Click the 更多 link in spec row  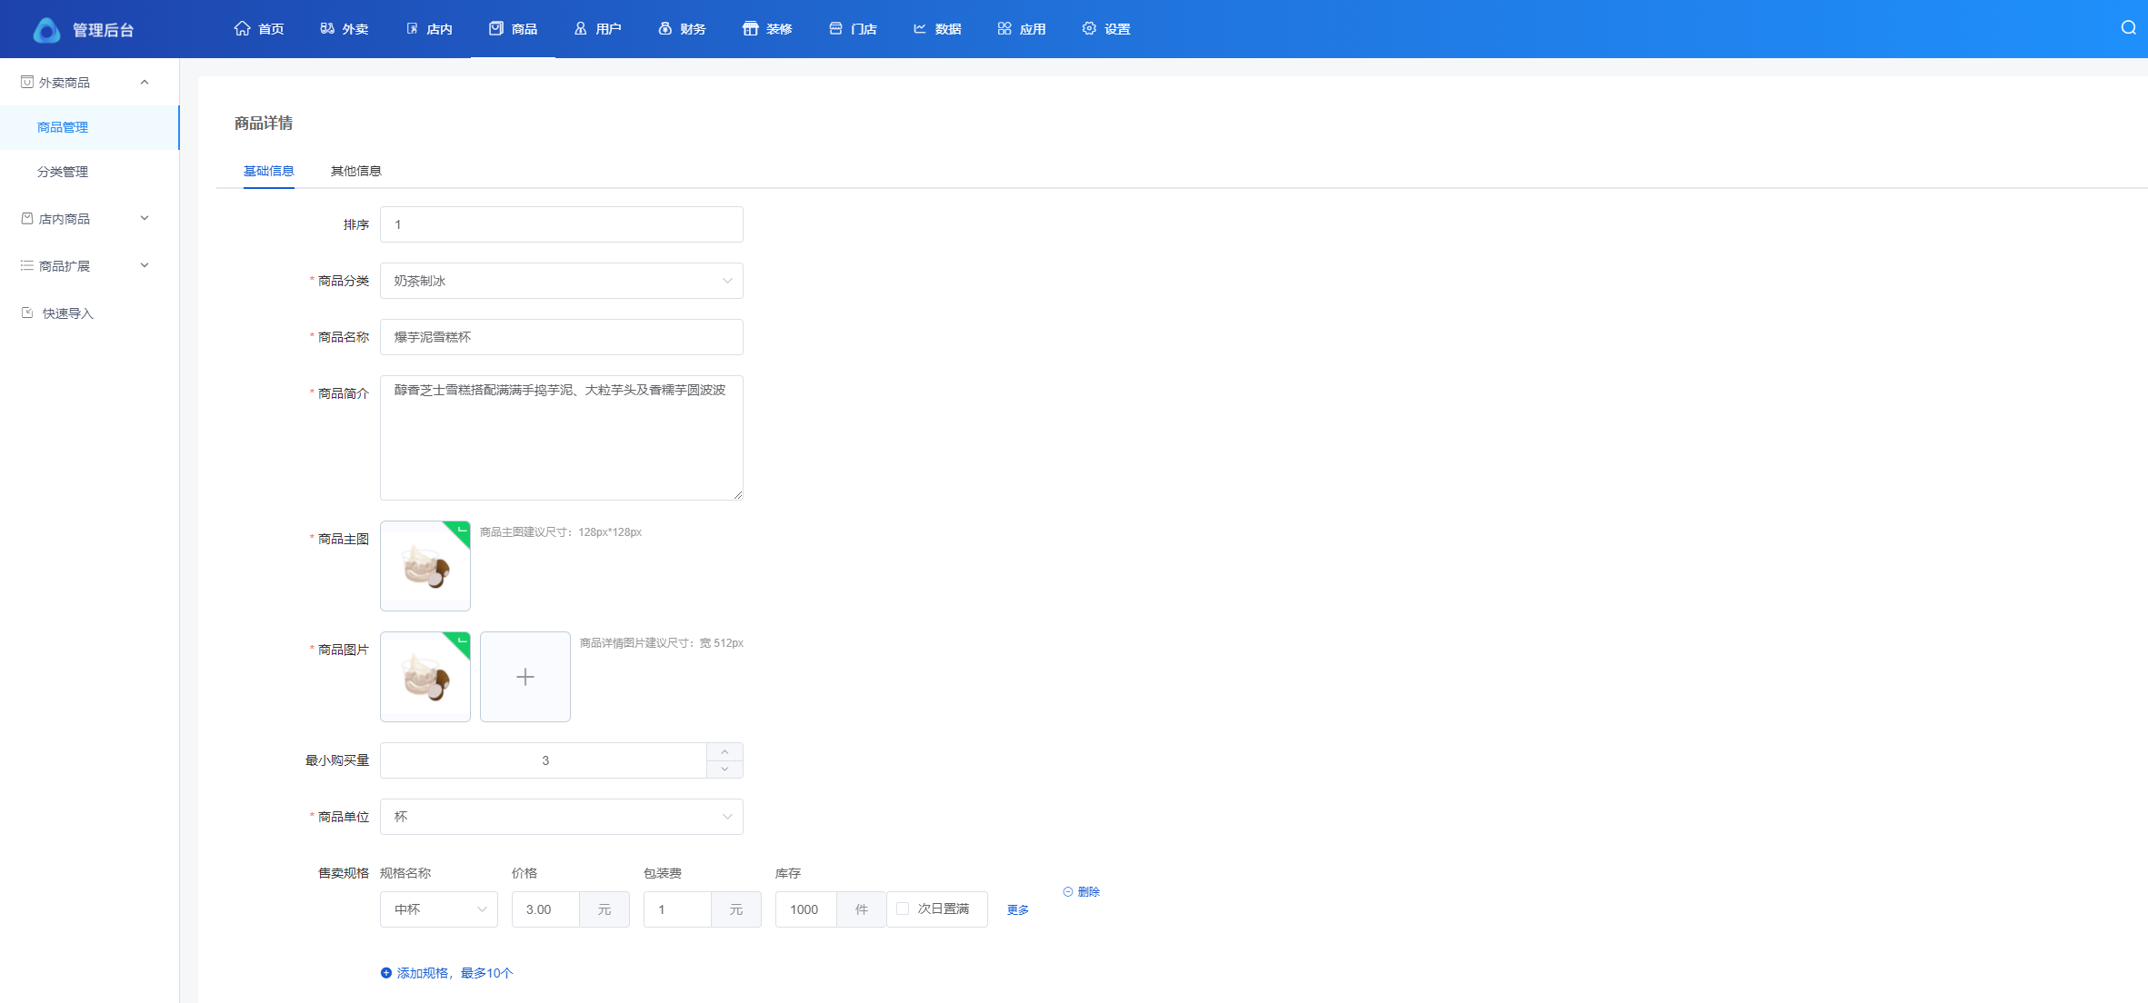coord(1017,909)
